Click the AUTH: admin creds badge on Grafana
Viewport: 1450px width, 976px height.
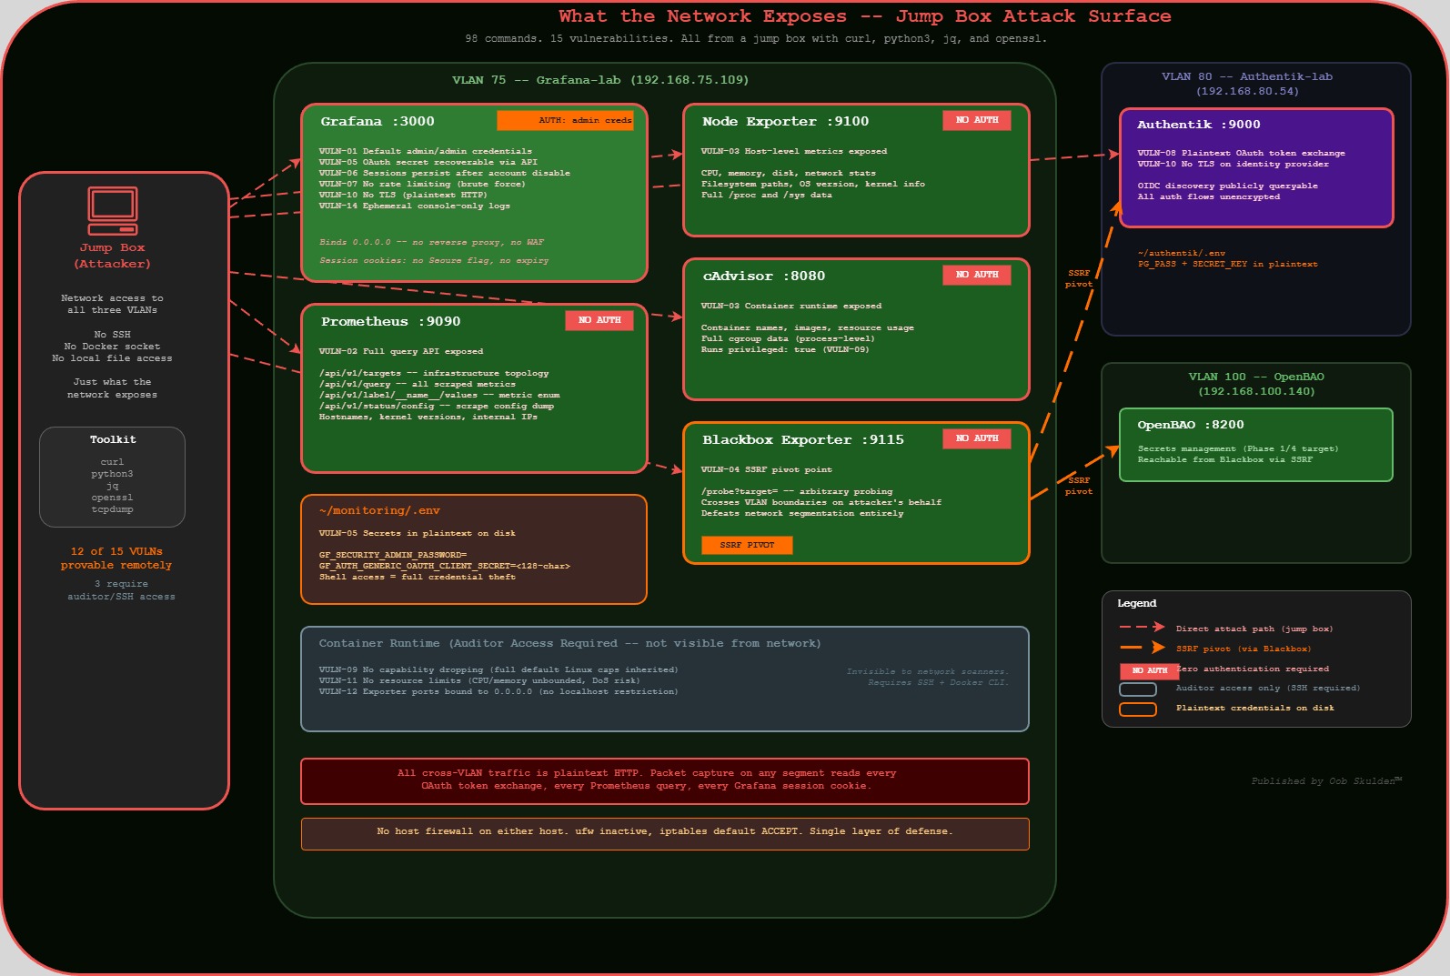click(x=565, y=120)
